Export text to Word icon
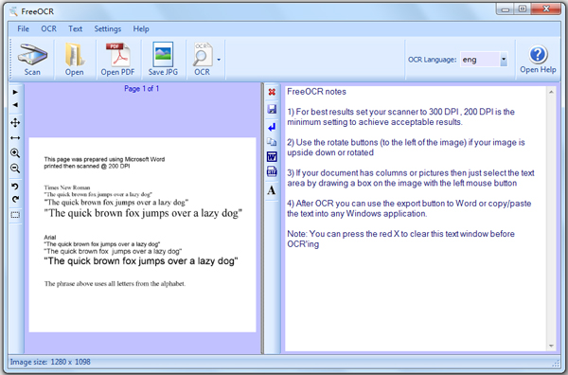This screenshot has height=375, width=568. point(272,156)
